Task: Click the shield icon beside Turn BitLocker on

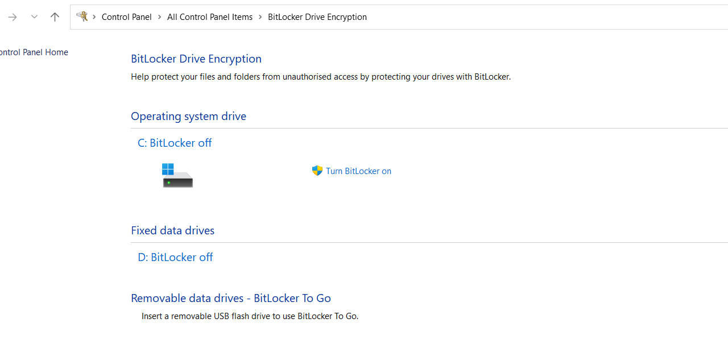Action: click(317, 171)
